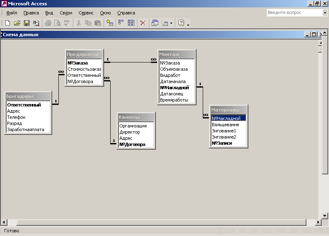
Task: Click the red X delete icon
Action: point(143,23)
